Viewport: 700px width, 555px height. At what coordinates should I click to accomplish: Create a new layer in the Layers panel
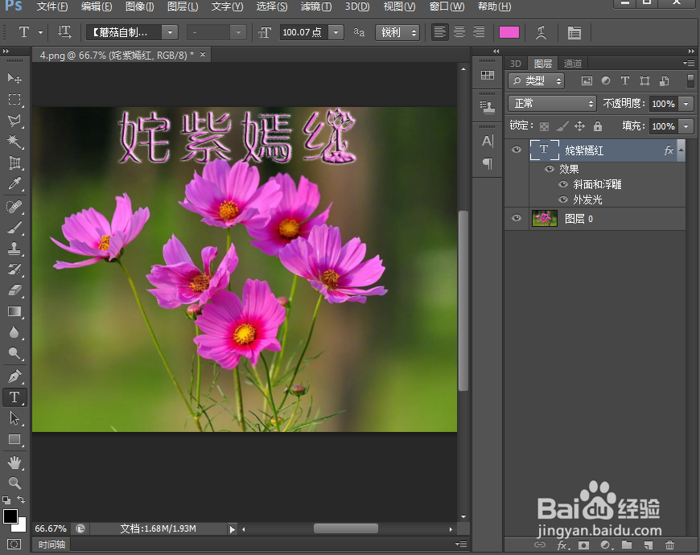pos(648,546)
